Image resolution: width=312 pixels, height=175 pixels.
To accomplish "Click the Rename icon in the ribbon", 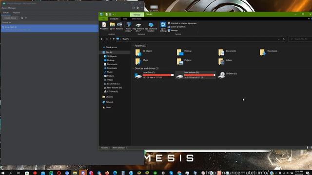I will click(x=119, y=26).
